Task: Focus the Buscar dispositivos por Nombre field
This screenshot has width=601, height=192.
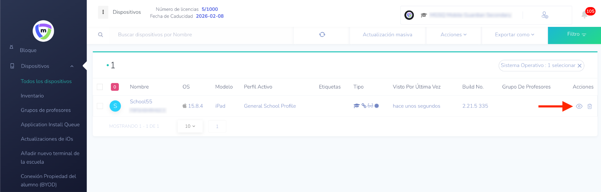Action: [200, 35]
